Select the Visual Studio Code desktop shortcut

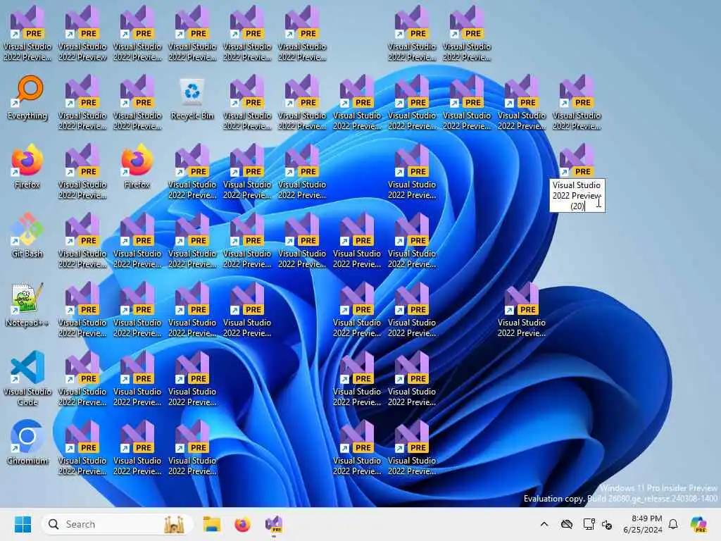(x=27, y=378)
